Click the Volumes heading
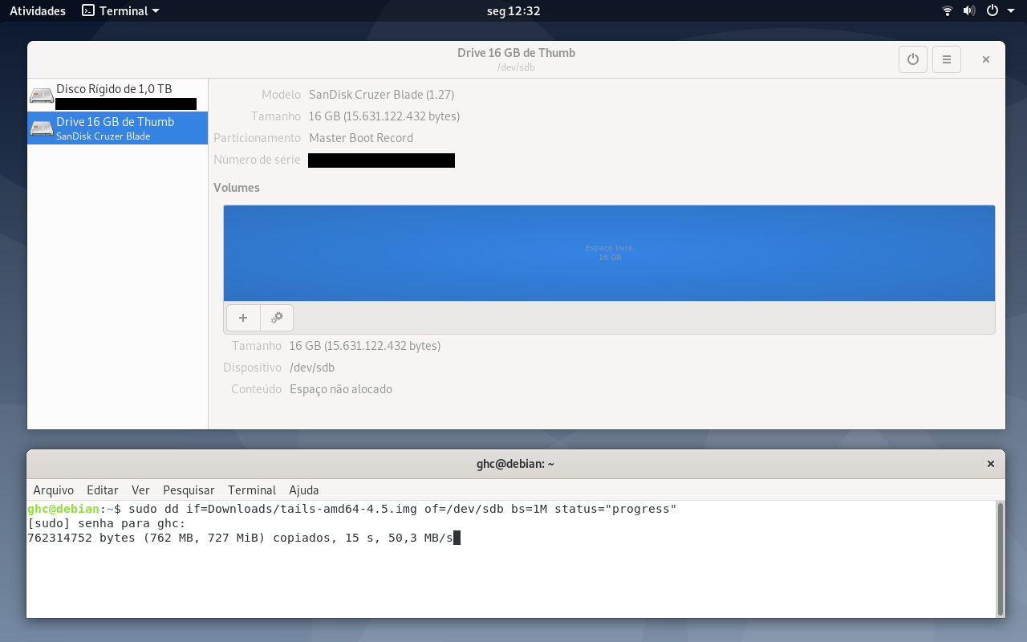 coord(237,188)
